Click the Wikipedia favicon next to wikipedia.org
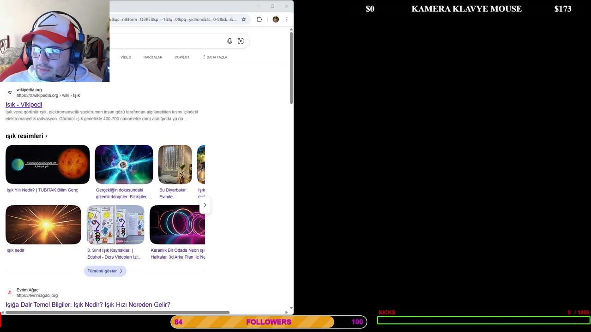Image resolution: width=591 pixels, height=332 pixels. click(x=10, y=93)
